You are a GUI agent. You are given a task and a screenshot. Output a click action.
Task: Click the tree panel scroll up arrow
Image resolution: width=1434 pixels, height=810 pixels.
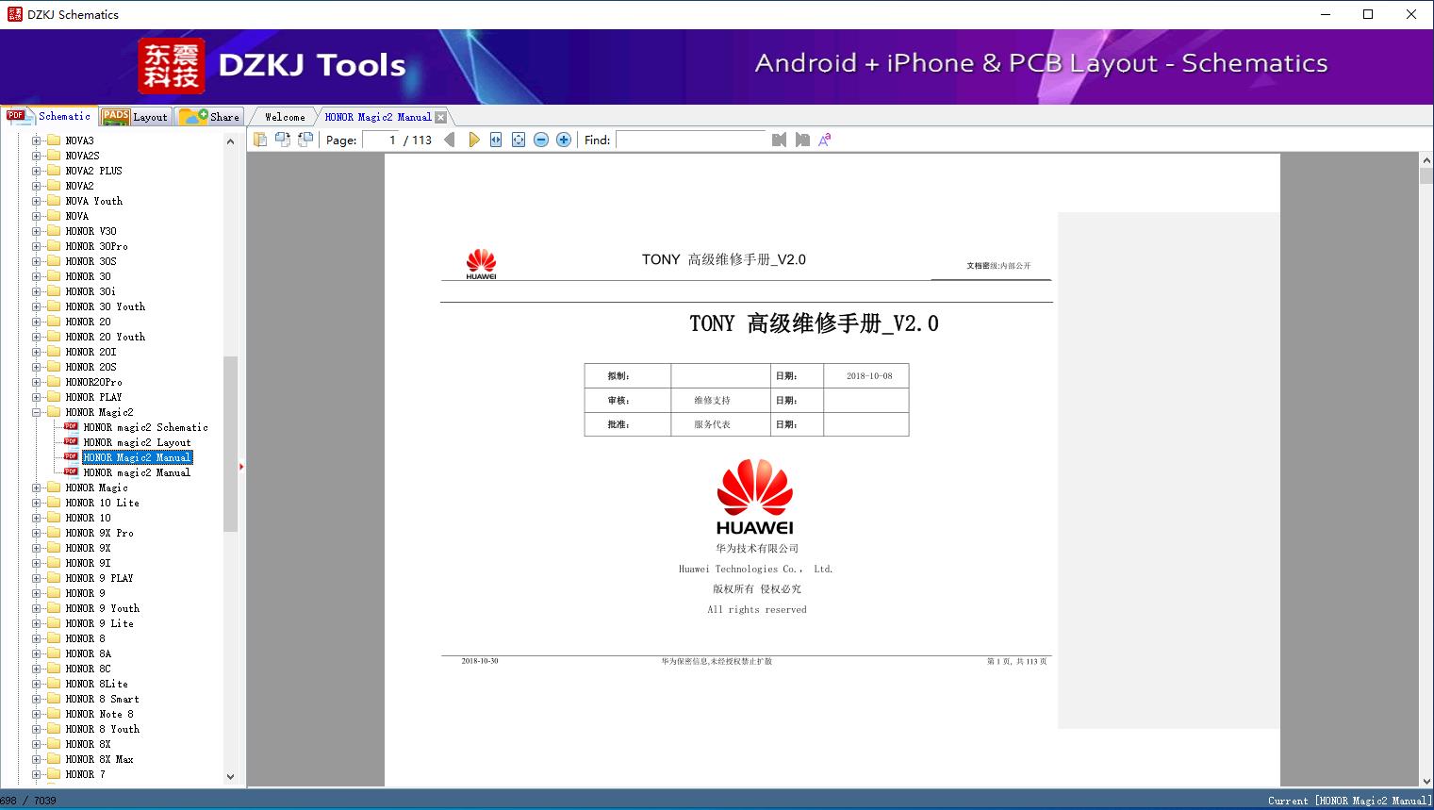pyautogui.click(x=230, y=141)
